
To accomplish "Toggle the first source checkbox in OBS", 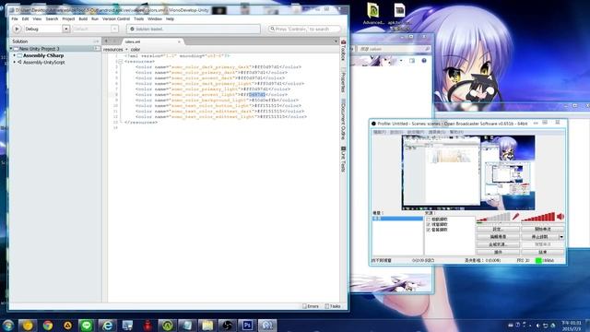I will point(428,219).
